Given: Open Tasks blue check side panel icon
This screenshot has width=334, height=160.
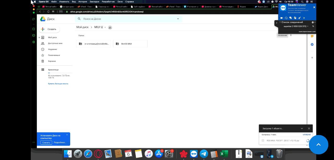Looking at the screenshot, I should click(x=312, y=44).
